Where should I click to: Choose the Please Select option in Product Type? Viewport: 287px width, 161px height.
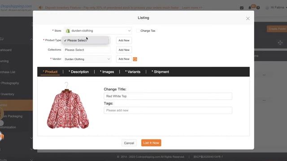(x=86, y=40)
